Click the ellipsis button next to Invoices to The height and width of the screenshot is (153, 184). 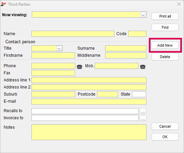coord(143,118)
